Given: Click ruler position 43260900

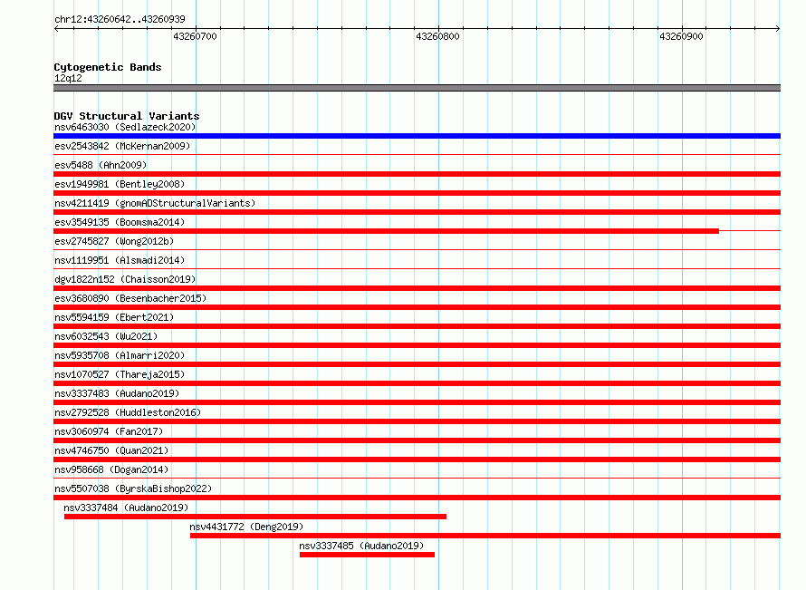Looking at the screenshot, I should coord(682,36).
